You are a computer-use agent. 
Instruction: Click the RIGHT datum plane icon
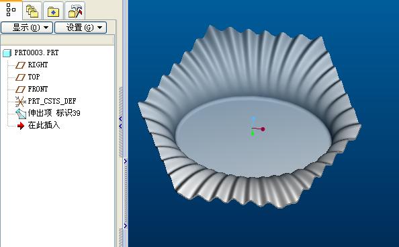20,65
